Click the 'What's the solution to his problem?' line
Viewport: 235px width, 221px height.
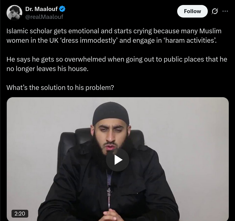pos(60,88)
